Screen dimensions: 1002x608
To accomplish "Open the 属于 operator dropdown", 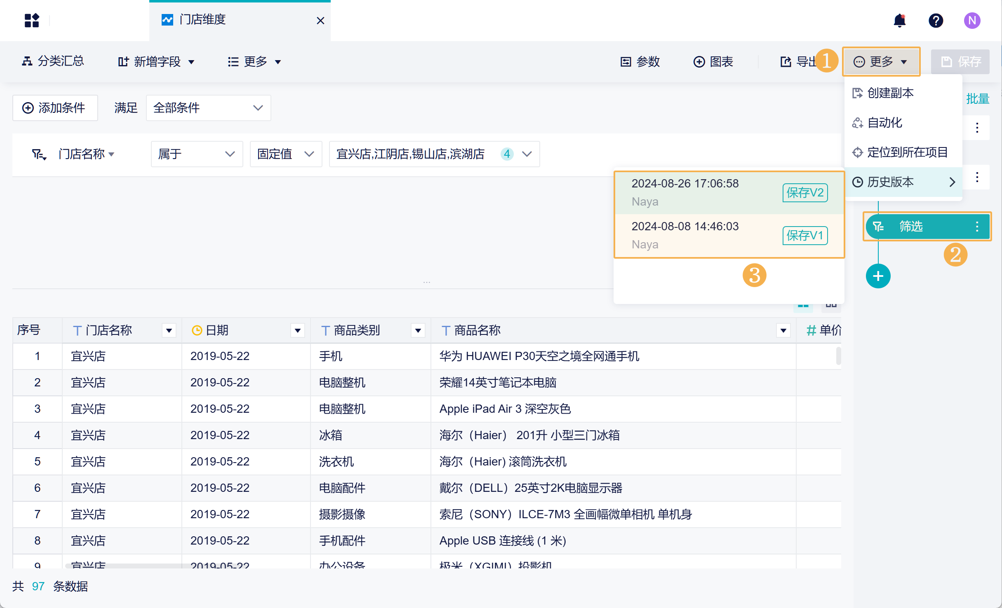I will [197, 154].
